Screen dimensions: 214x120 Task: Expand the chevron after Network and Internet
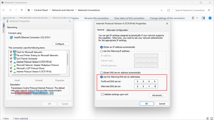pos(76,10)
